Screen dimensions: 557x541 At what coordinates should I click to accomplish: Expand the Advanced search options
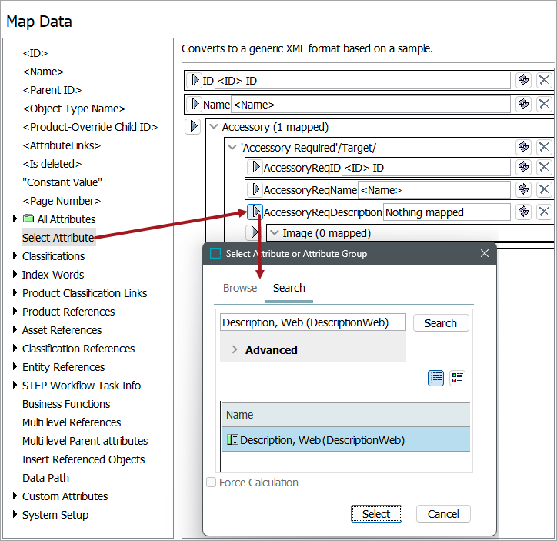[x=235, y=350]
